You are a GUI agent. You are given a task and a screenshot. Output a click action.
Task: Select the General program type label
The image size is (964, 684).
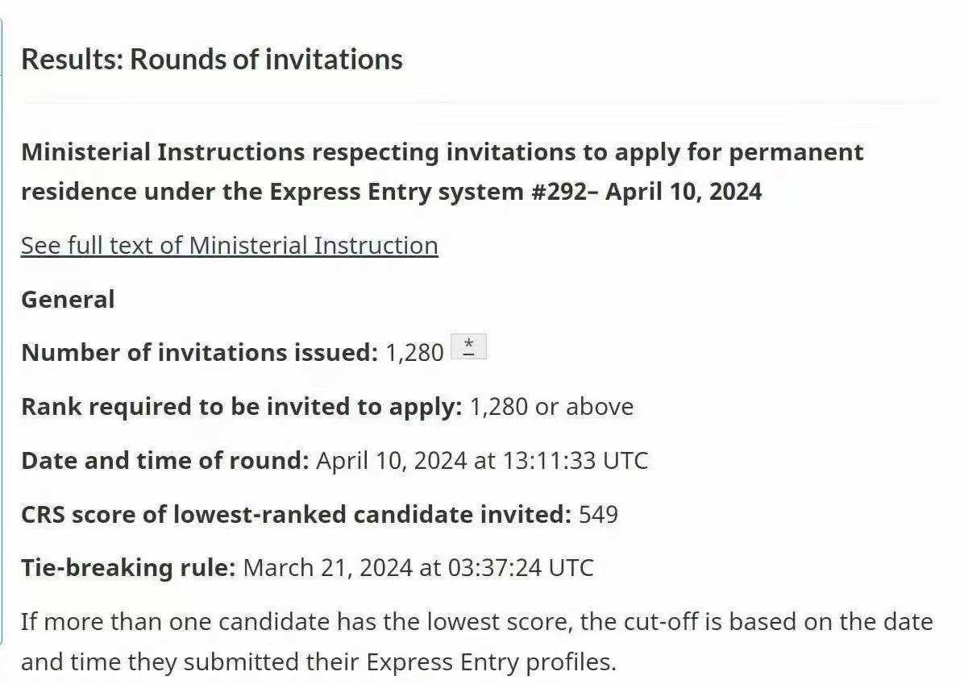68,300
